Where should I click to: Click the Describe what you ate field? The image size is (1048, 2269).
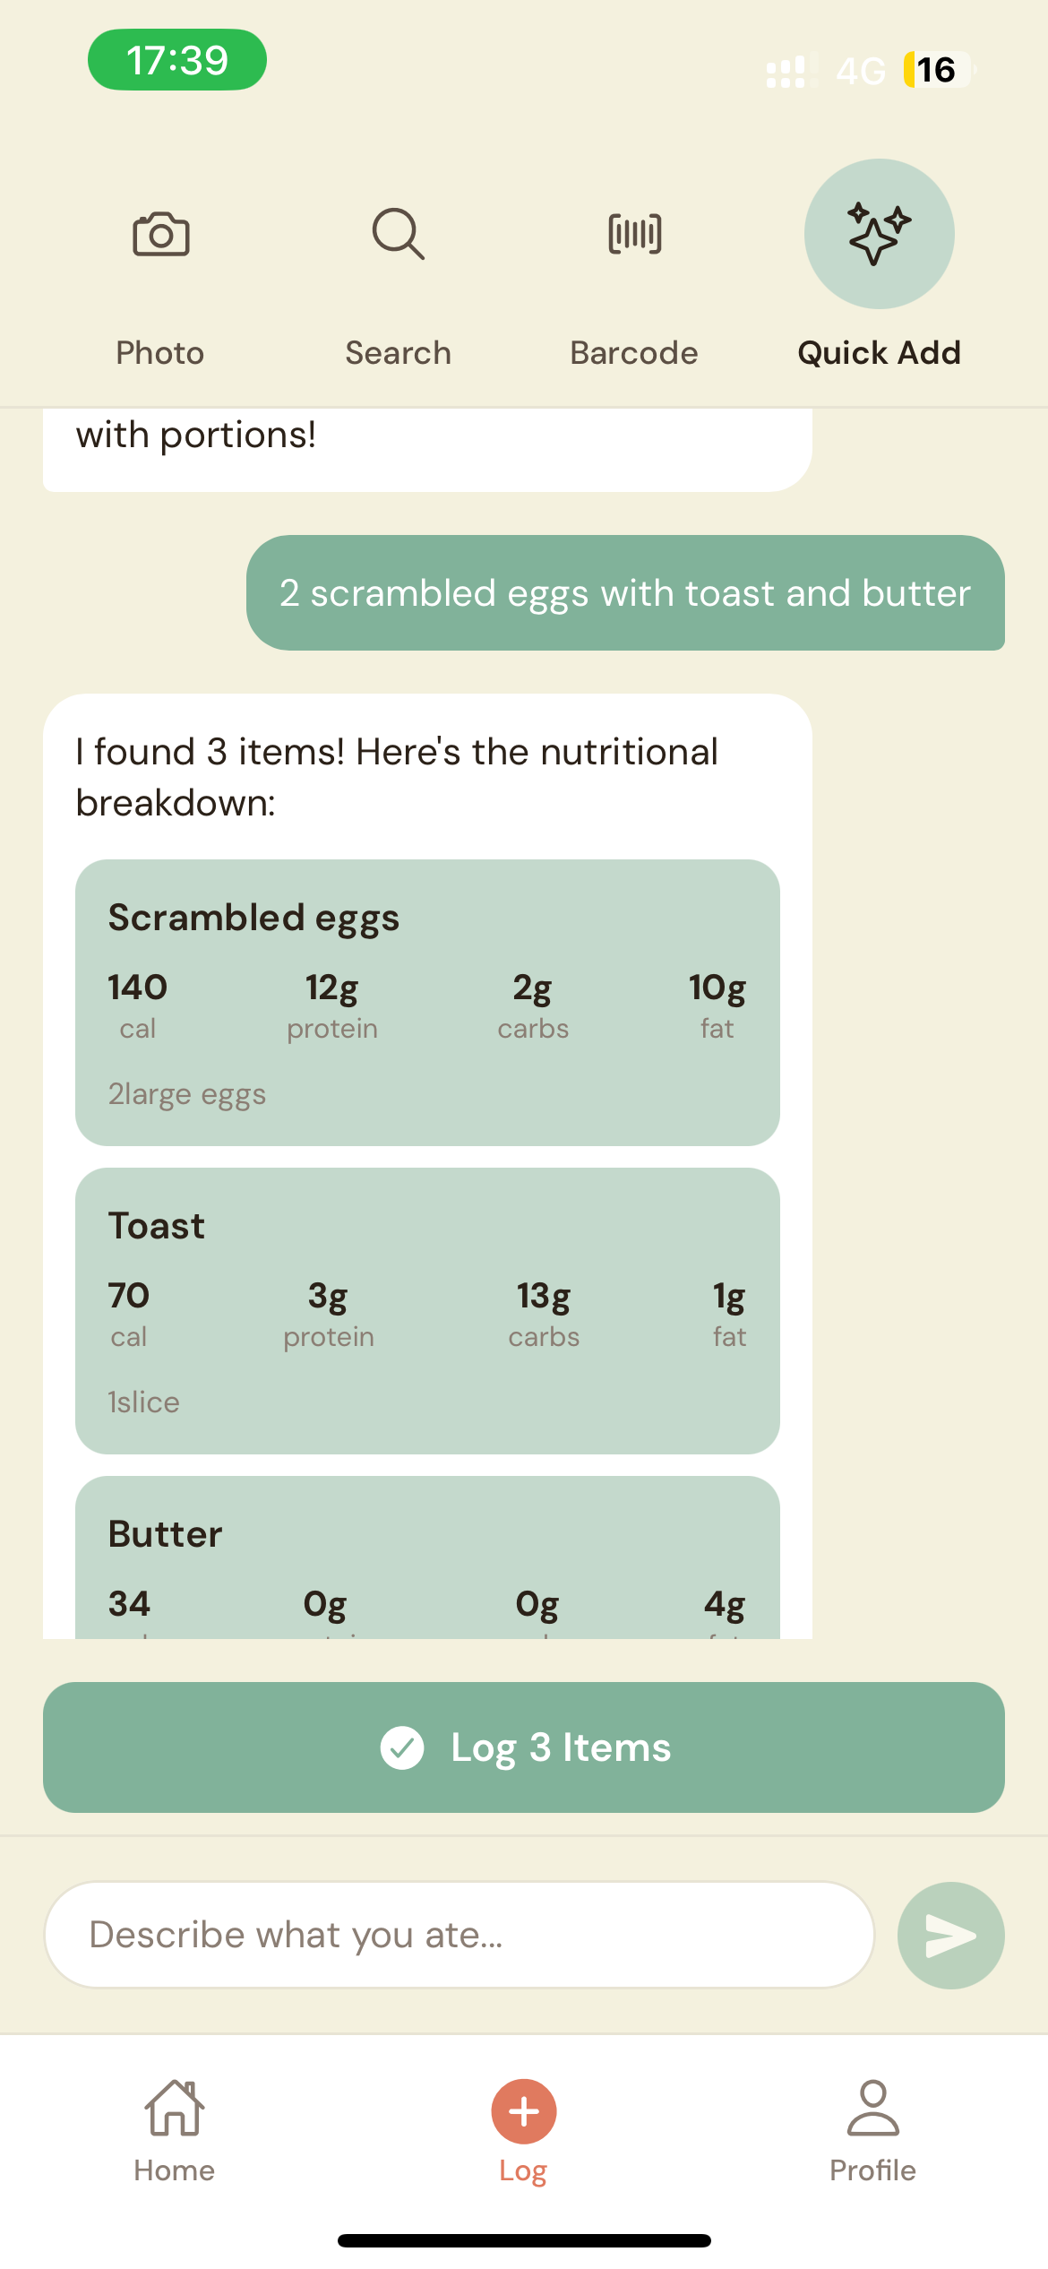(461, 1934)
